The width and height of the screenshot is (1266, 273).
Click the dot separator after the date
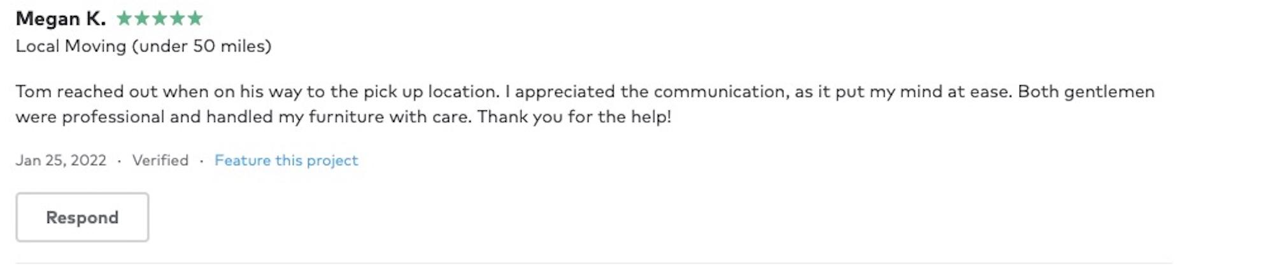tap(119, 161)
